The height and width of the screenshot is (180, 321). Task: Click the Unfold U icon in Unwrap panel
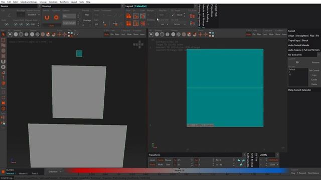click(x=47, y=17)
